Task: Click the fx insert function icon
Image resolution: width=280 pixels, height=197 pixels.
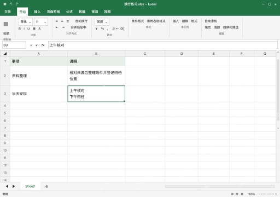Action: pyautogui.click(x=43, y=45)
